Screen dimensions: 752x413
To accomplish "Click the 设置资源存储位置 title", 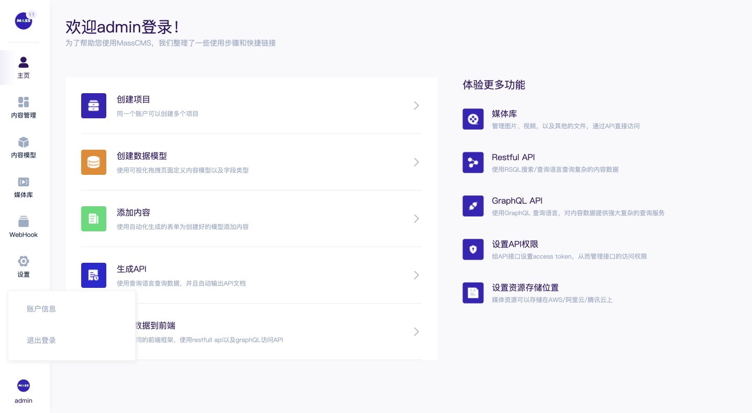I will pyautogui.click(x=525, y=288).
